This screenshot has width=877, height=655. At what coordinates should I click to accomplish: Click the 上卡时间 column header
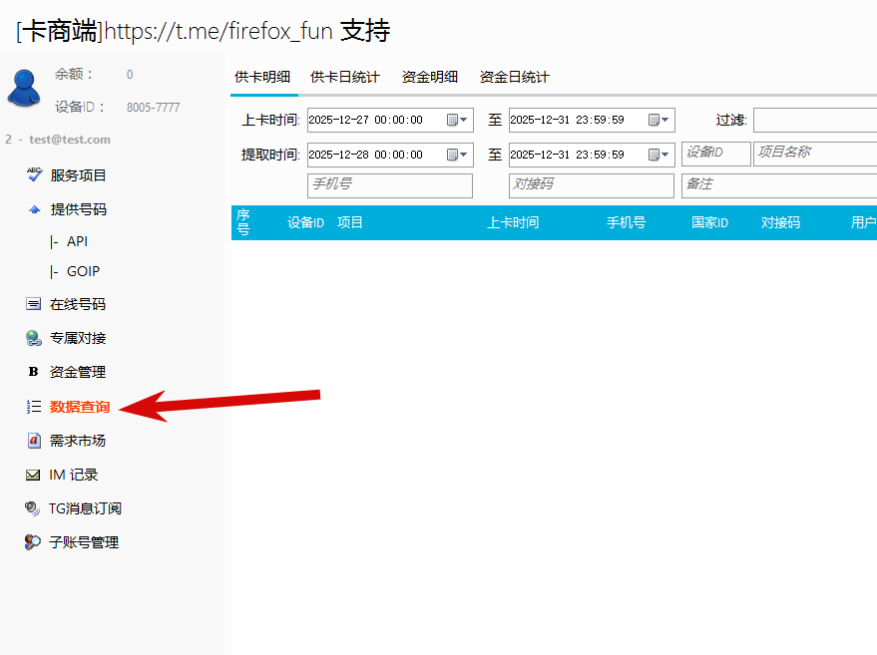click(513, 222)
